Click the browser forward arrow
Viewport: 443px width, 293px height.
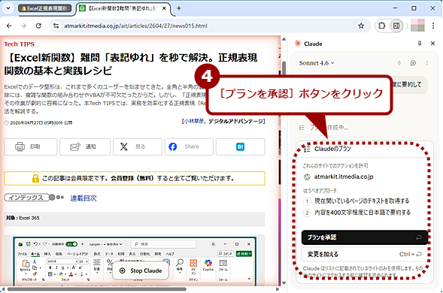24,26
